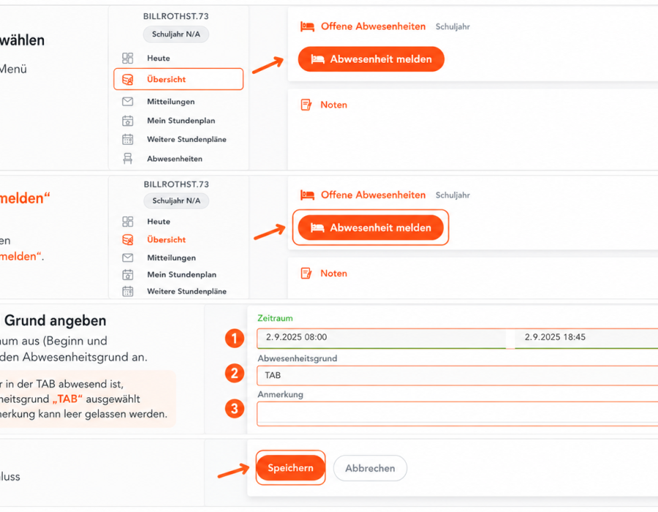The width and height of the screenshot is (658, 512).
Task: Click the lower Schuljahr N/A pill selector
Action: (x=175, y=200)
